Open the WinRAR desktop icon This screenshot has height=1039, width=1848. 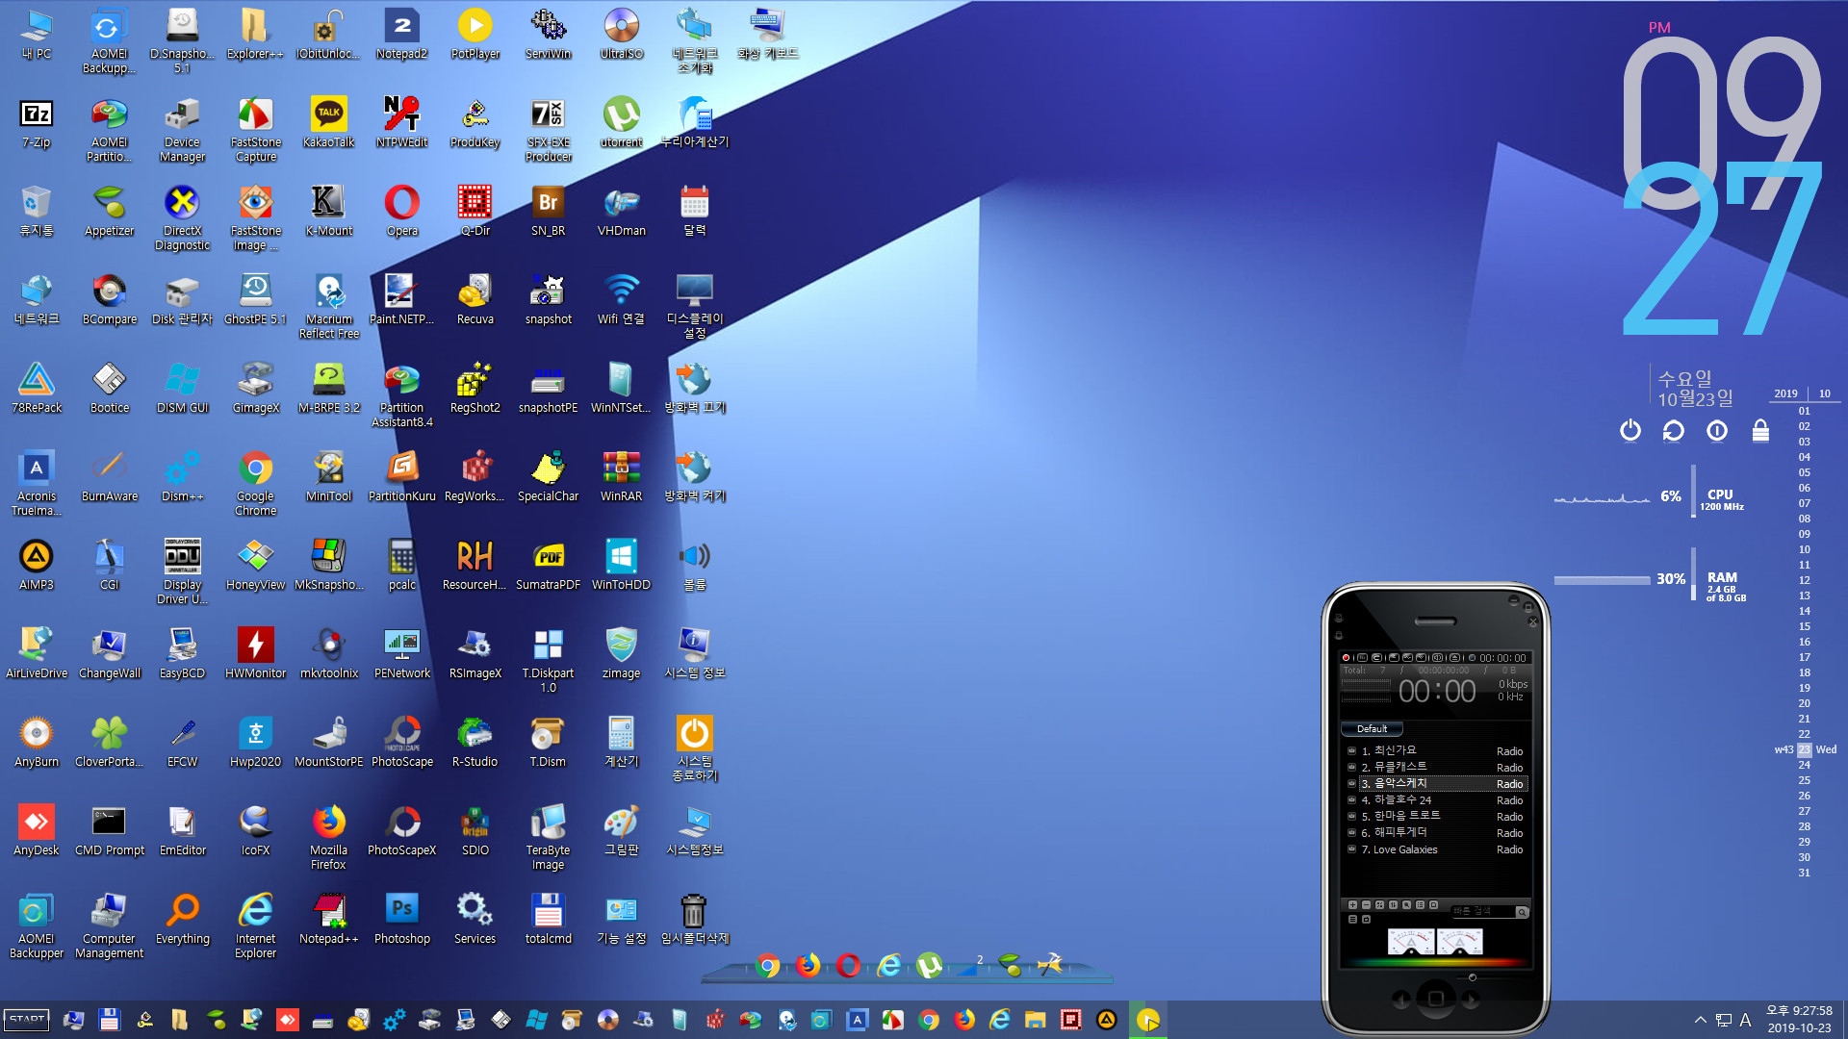point(621,477)
